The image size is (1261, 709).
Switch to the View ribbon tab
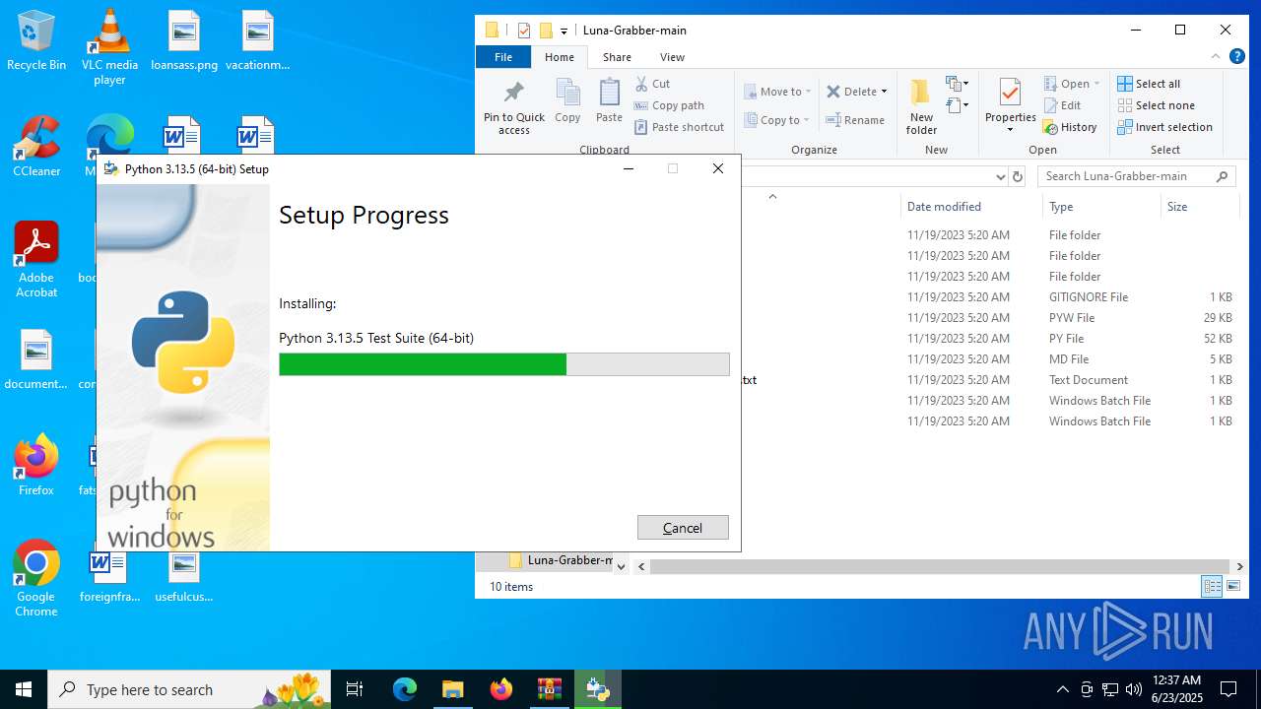point(672,57)
